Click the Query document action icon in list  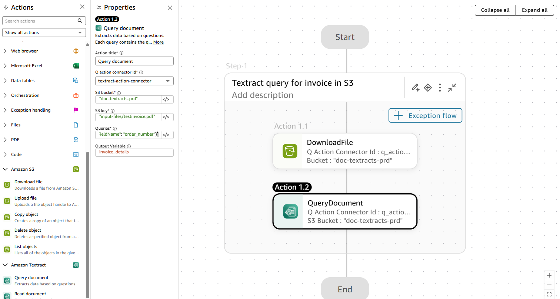pos(7,281)
